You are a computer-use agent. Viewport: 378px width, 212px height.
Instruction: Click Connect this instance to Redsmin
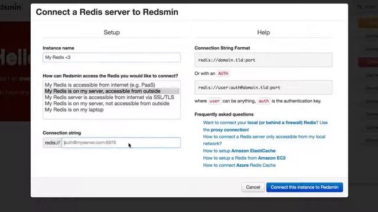pos(305,187)
